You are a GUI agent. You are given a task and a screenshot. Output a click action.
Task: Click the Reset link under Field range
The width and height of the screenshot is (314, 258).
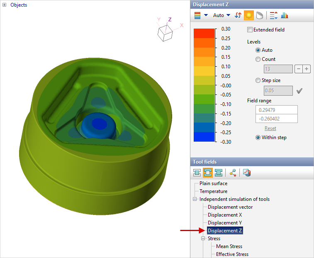tap(270, 128)
